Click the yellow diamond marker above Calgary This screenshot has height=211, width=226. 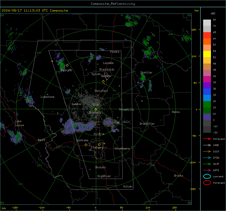[99, 145]
